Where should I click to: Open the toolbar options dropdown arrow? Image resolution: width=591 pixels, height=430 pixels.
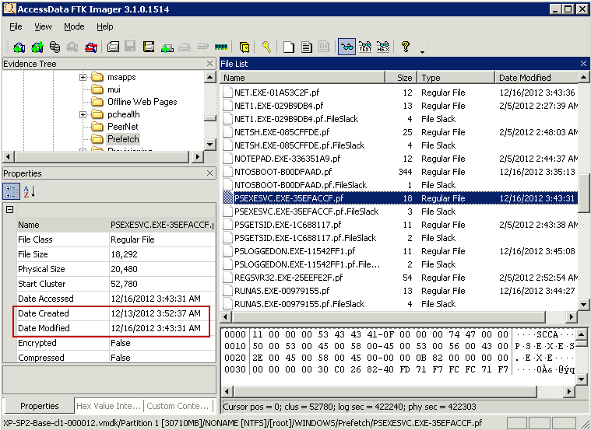click(423, 52)
